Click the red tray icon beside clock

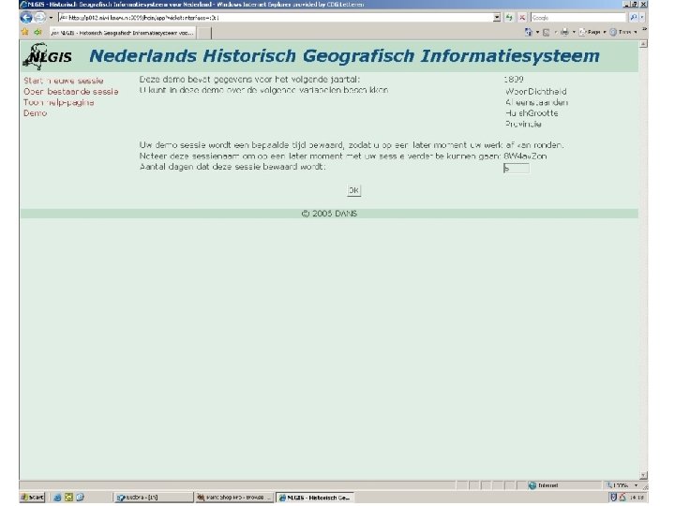(622, 498)
